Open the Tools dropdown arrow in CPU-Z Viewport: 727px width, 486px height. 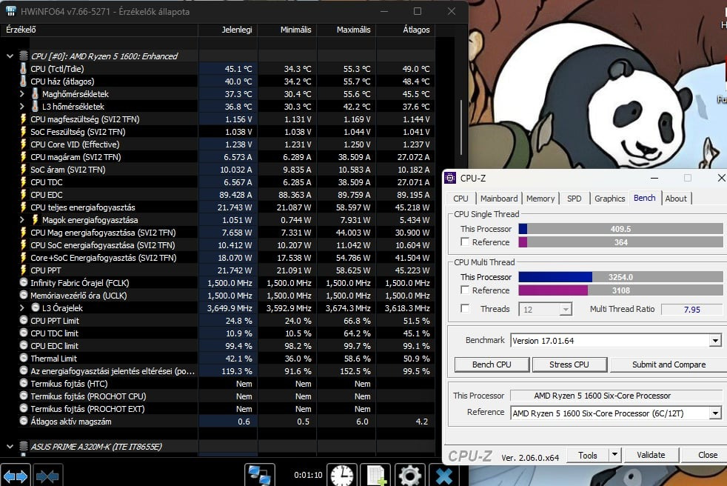coord(614,455)
